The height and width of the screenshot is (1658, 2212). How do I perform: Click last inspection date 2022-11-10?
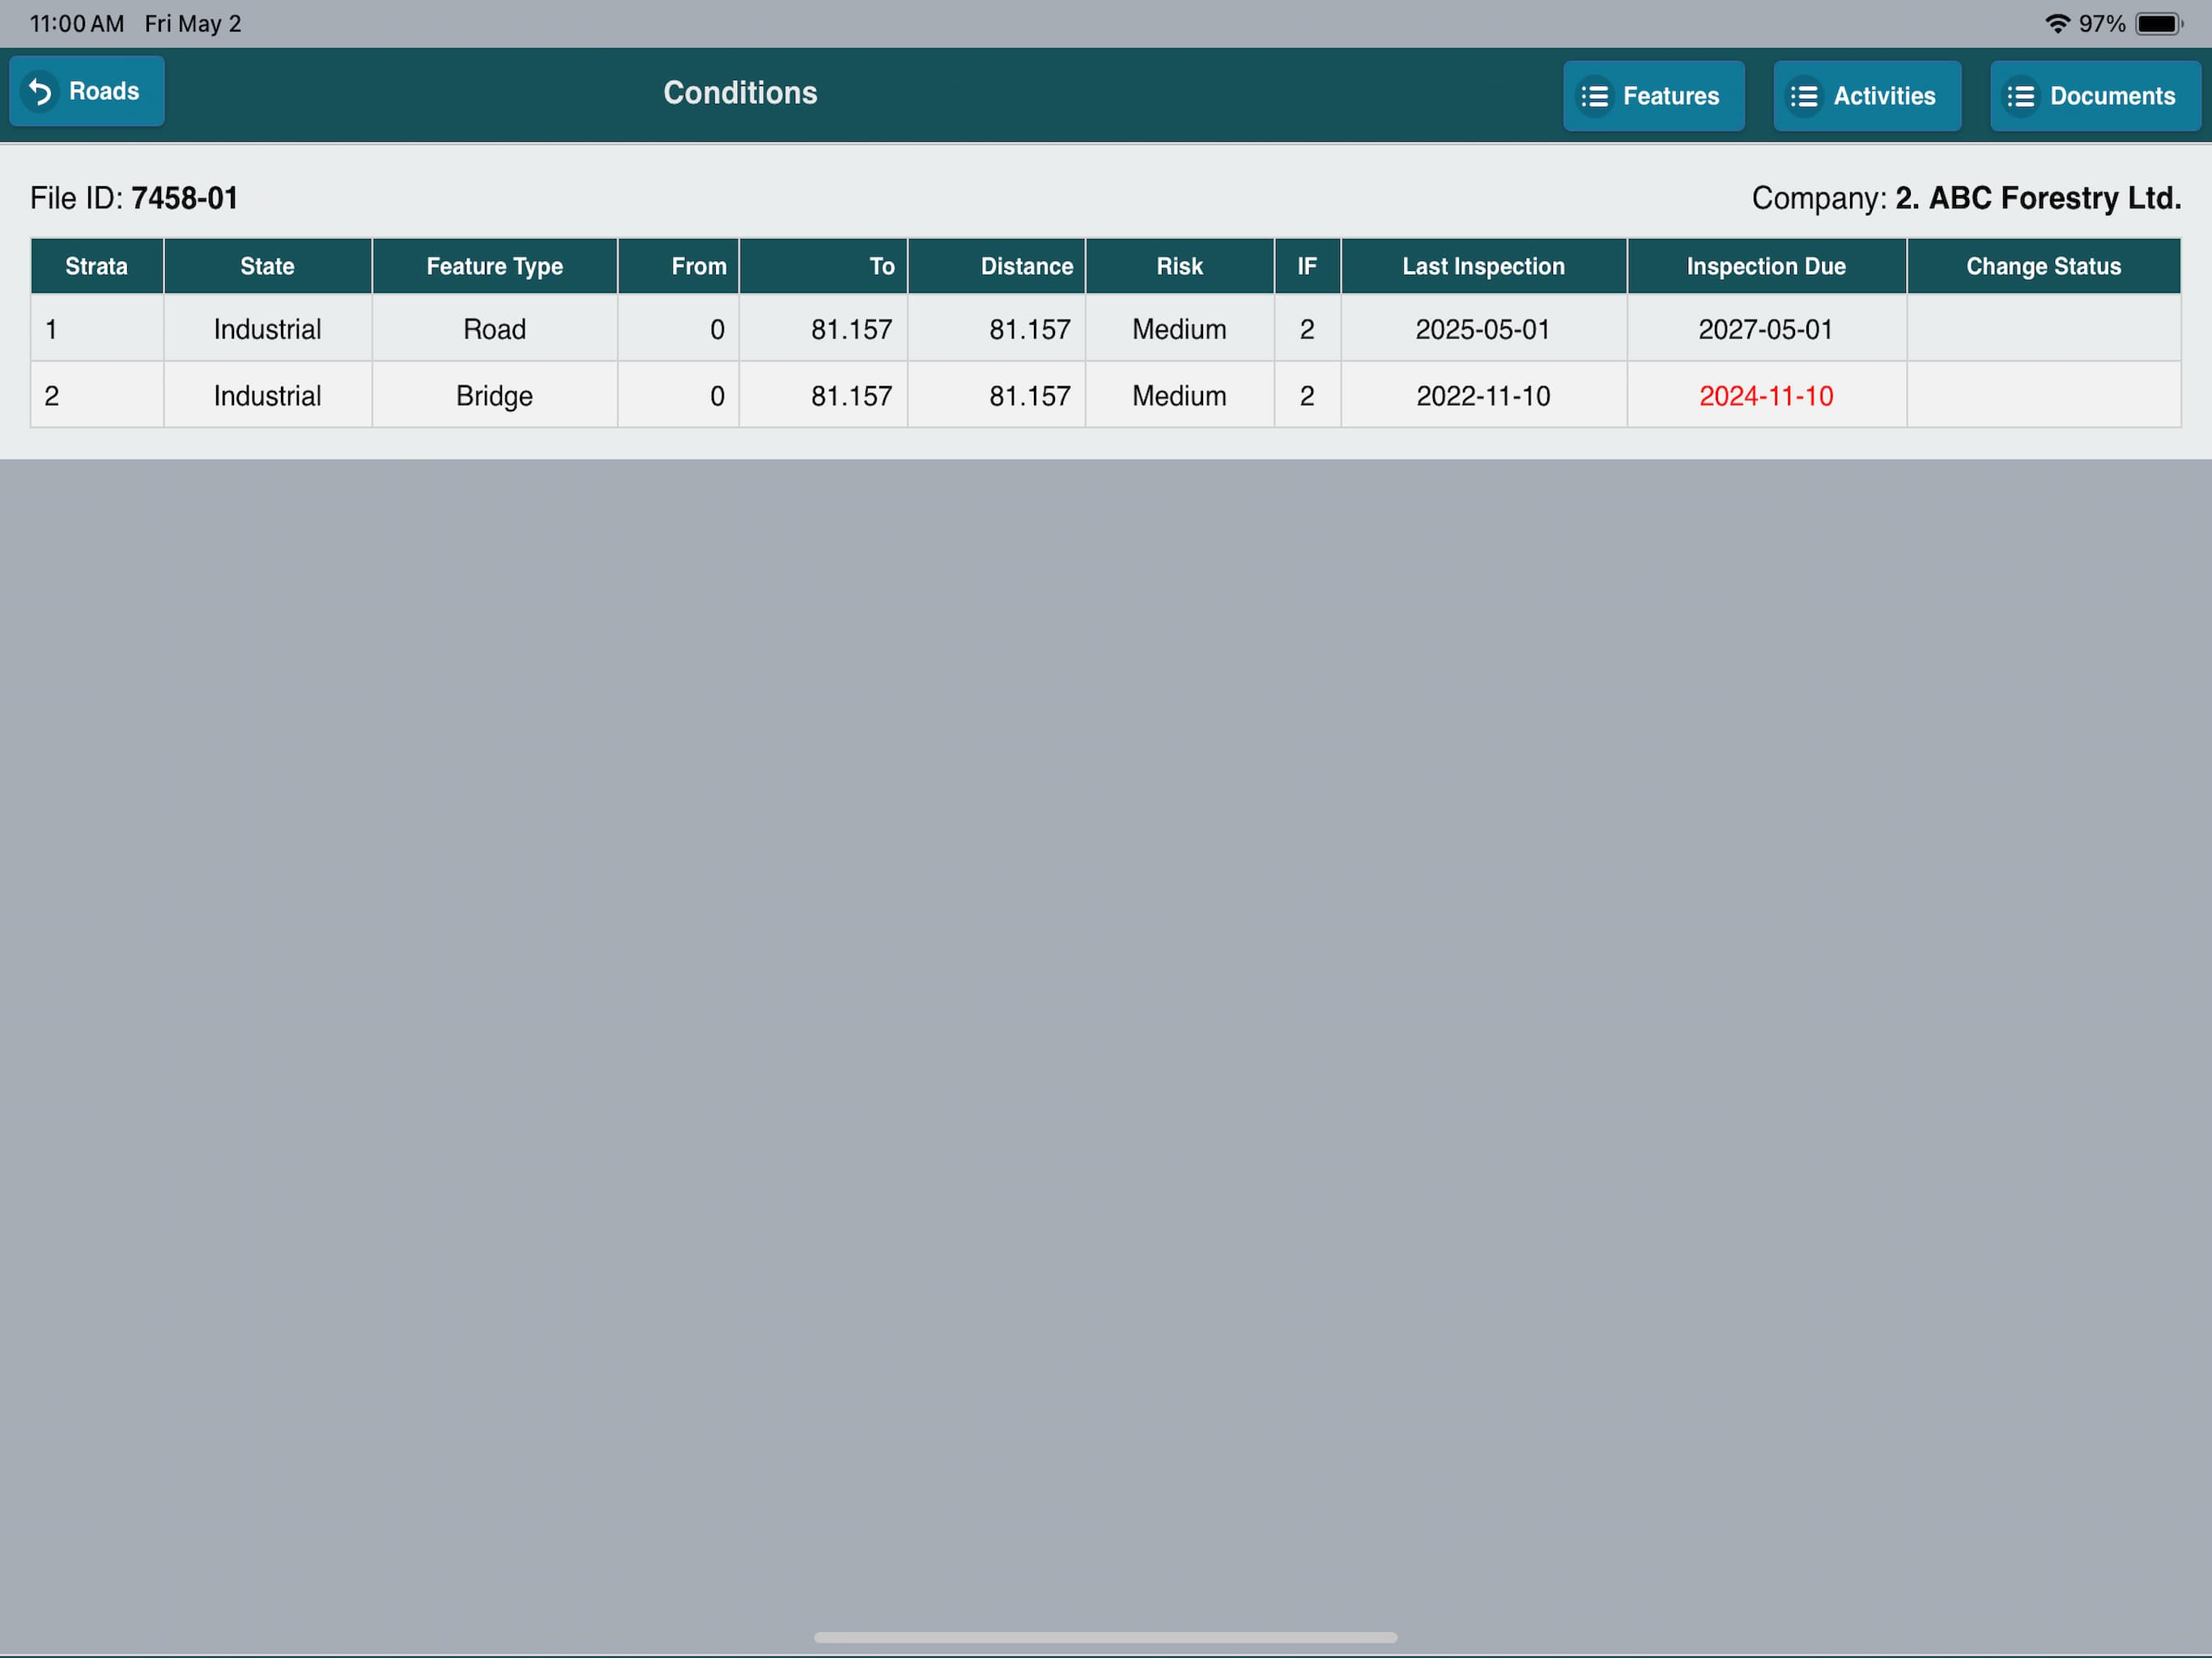tap(1483, 396)
